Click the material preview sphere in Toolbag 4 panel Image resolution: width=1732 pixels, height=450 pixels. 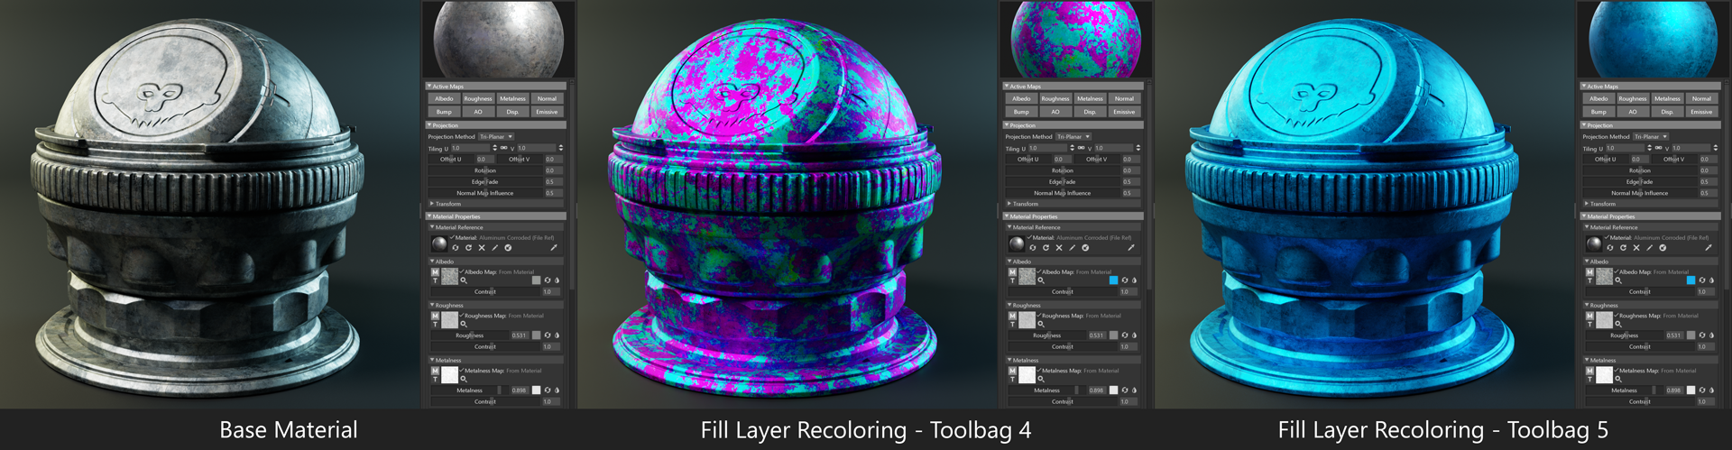[x=1075, y=39]
